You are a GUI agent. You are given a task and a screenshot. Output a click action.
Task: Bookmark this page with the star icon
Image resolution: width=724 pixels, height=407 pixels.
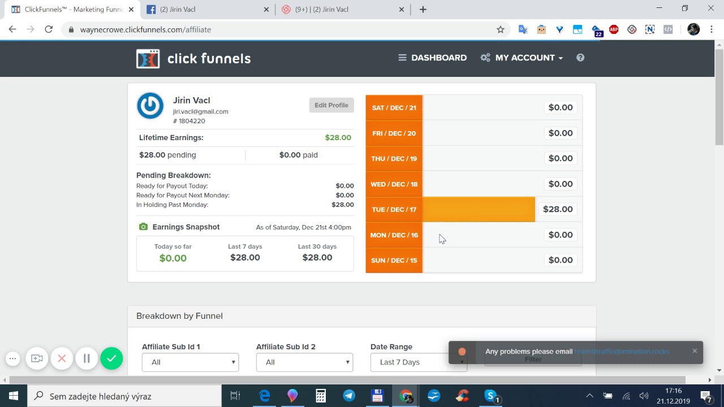tap(501, 29)
